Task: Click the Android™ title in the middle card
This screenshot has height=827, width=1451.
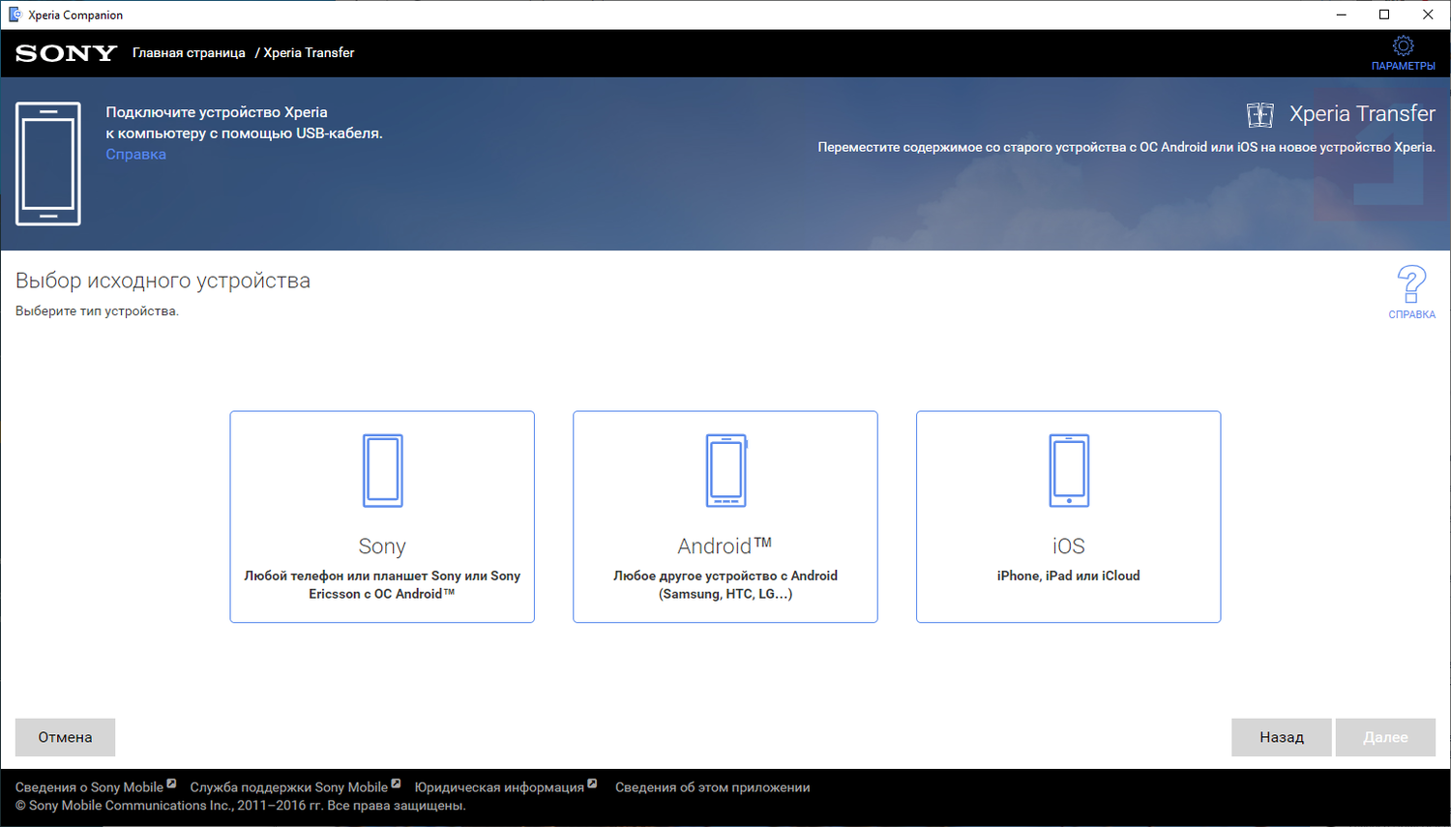Action: [x=725, y=546]
